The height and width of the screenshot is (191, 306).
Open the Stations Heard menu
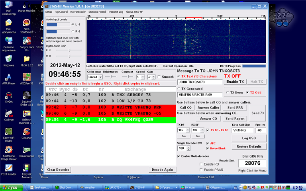(x=97, y=12)
